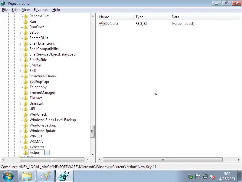Click the REG_SZ type cell
The height and width of the screenshot is (182, 242).
click(x=141, y=24)
